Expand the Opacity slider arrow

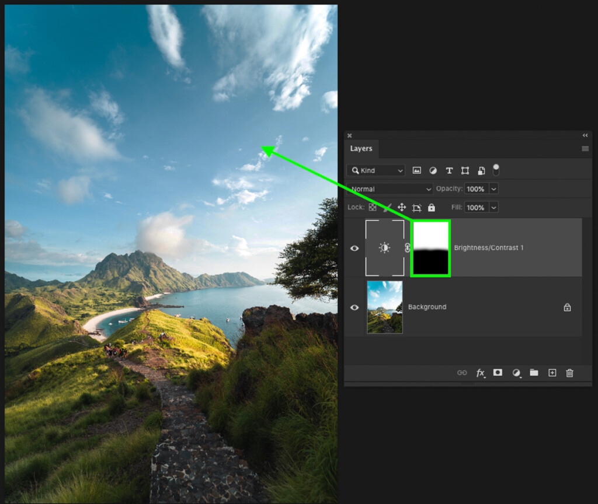[x=493, y=189]
